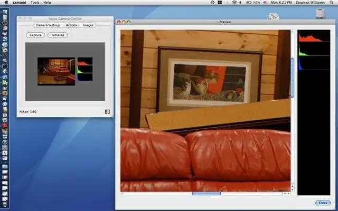Open the X11 app in the Dock

pyautogui.click(x=5, y=152)
